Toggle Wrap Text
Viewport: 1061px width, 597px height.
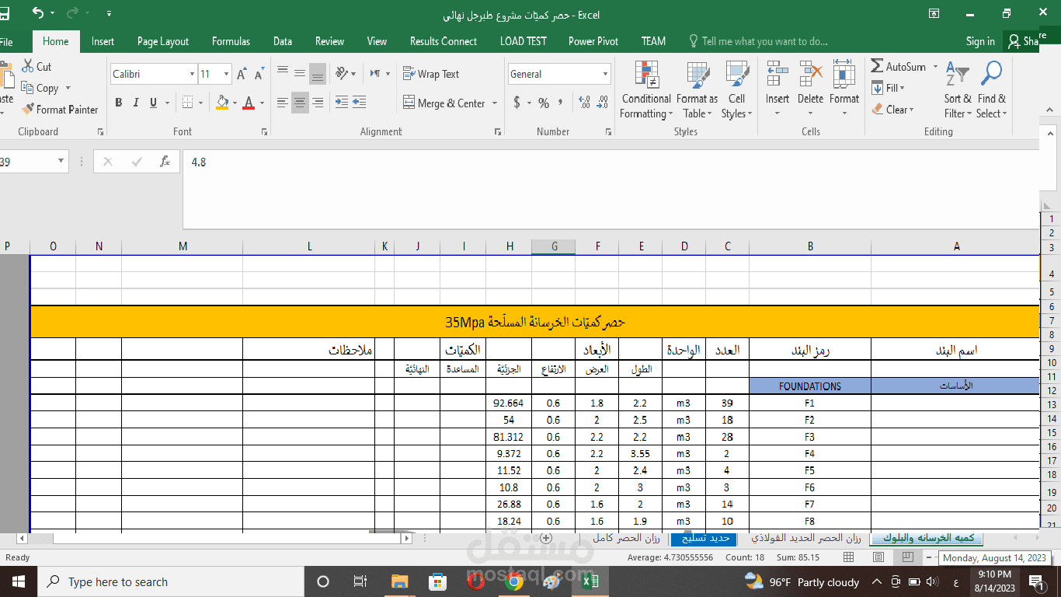pos(431,74)
